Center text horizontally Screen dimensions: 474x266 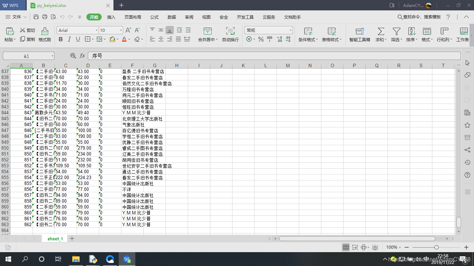(x=161, y=39)
